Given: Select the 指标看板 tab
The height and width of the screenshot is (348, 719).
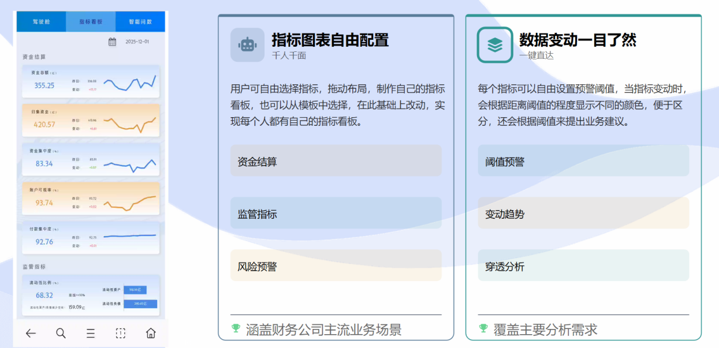Looking at the screenshot, I should (x=91, y=21).
